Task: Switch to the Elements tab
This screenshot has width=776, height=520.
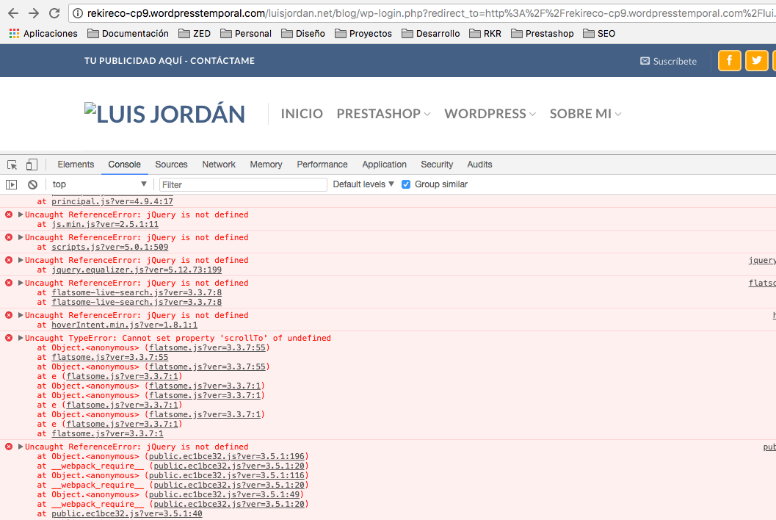Action: click(76, 165)
